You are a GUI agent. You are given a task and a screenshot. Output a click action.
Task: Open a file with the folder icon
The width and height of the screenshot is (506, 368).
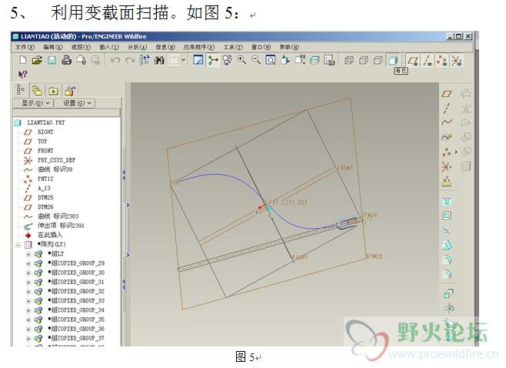37,60
